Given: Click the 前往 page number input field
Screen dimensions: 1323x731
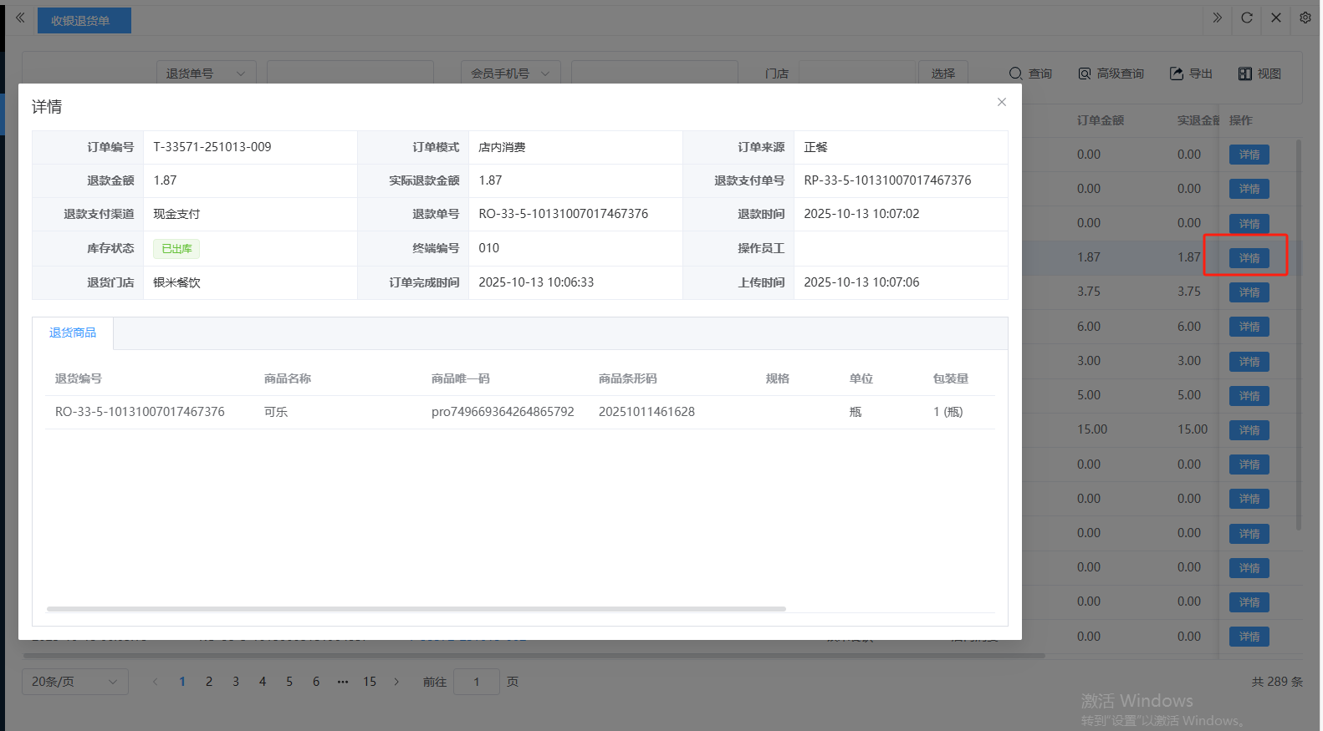Looking at the screenshot, I should tap(476, 682).
